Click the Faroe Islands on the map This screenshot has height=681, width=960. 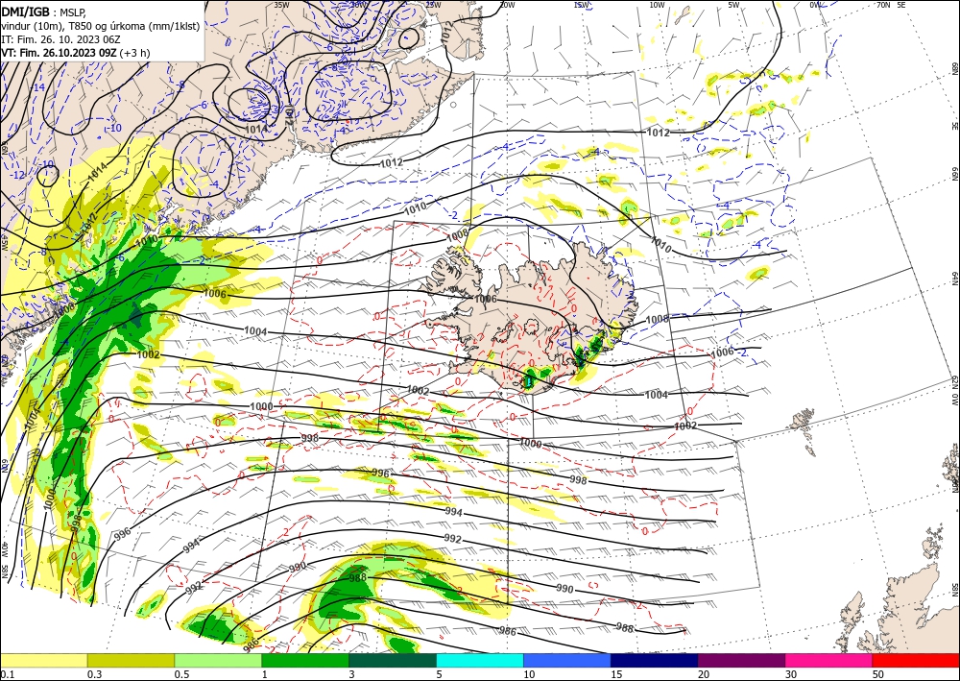coord(804,430)
